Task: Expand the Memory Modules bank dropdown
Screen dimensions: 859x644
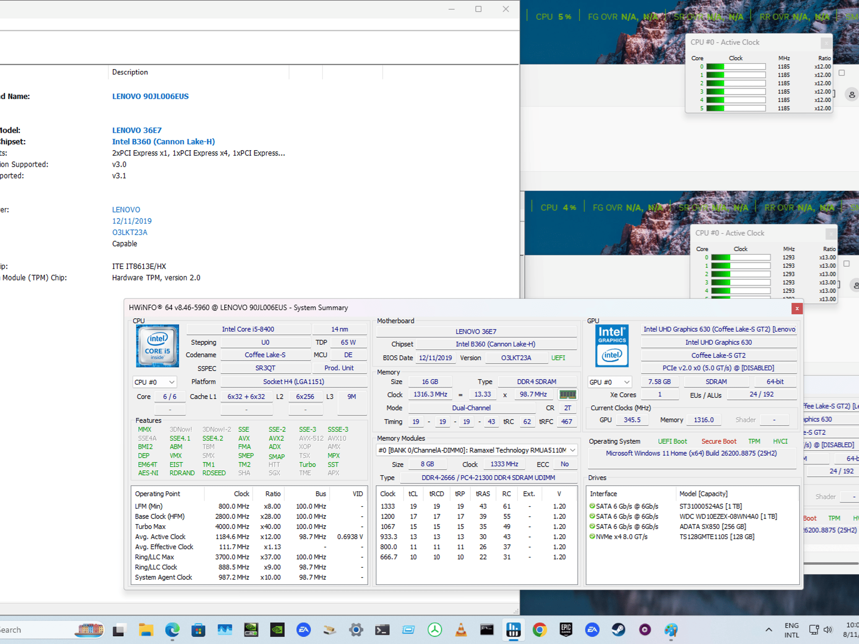Action: click(477, 450)
